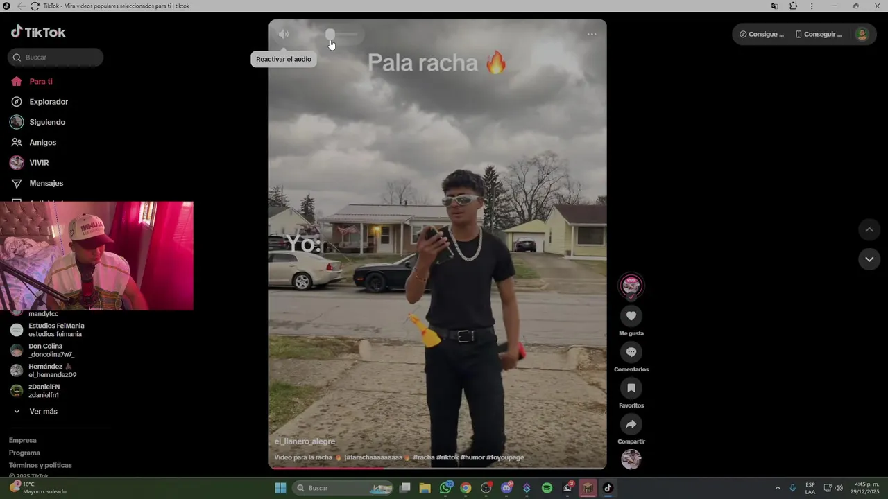This screenshot has width=888, height=499.
Task: Open the ESP LAA language selector
Action: (810, 488)
